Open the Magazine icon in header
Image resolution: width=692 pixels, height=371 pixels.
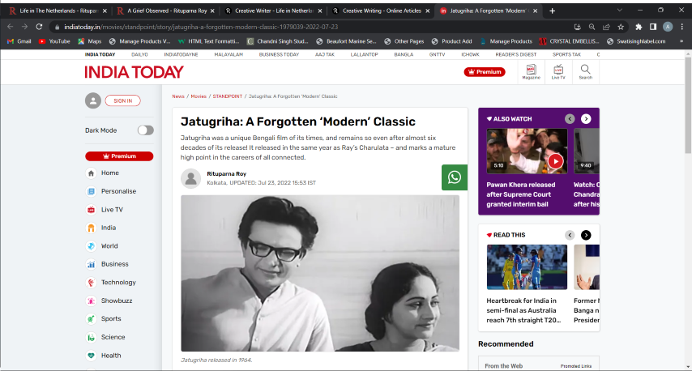click(x=531, y=71)
